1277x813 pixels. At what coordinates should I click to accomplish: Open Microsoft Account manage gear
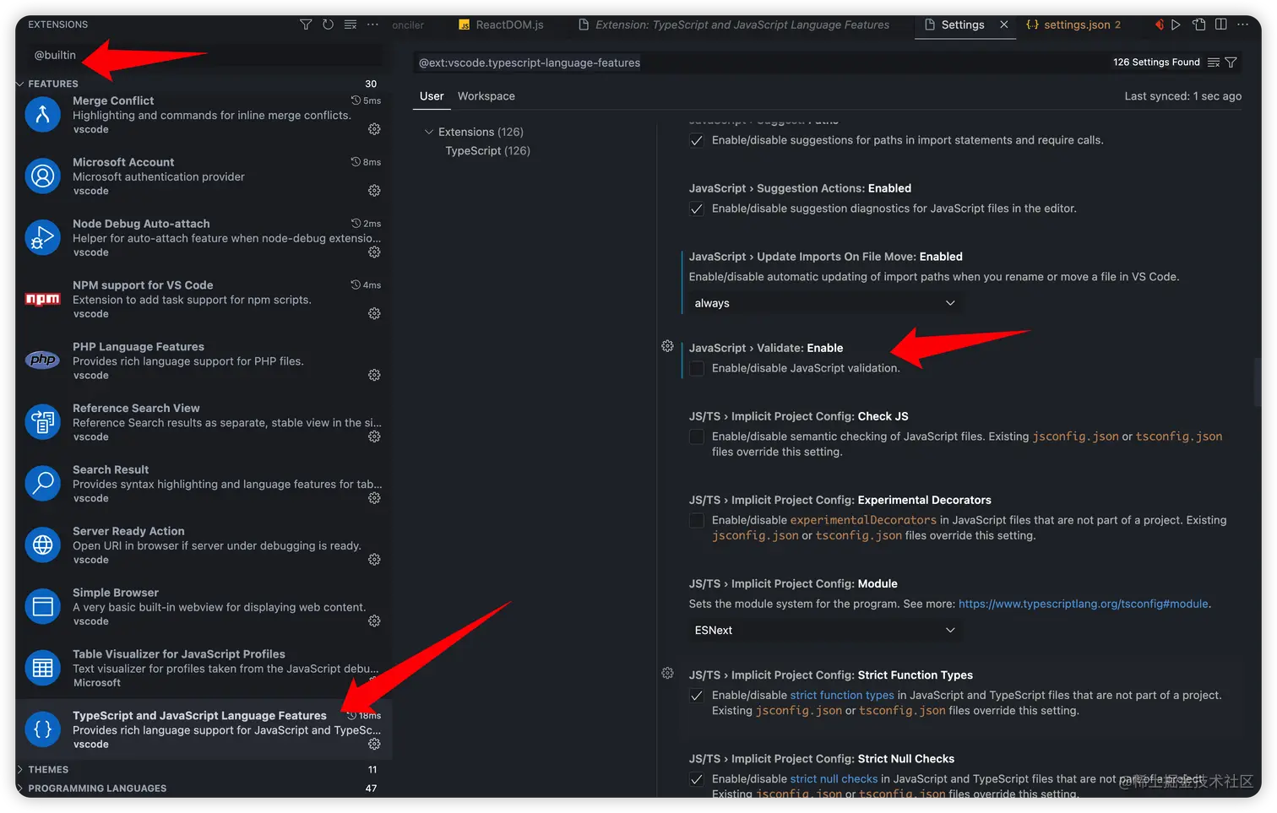coord(374,191)
